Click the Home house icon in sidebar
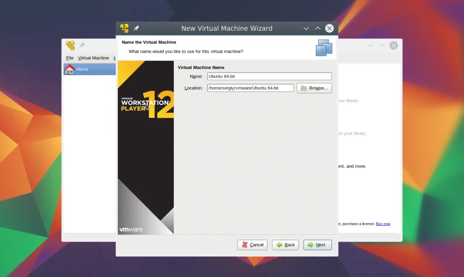464x277 pixels. point(69,69)
